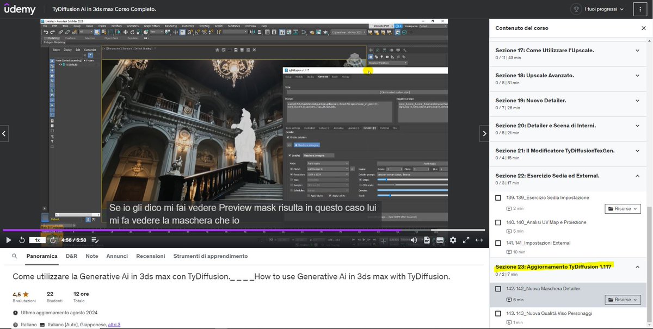Switch the player to fullscreen
653x329 pixels.
465,239
